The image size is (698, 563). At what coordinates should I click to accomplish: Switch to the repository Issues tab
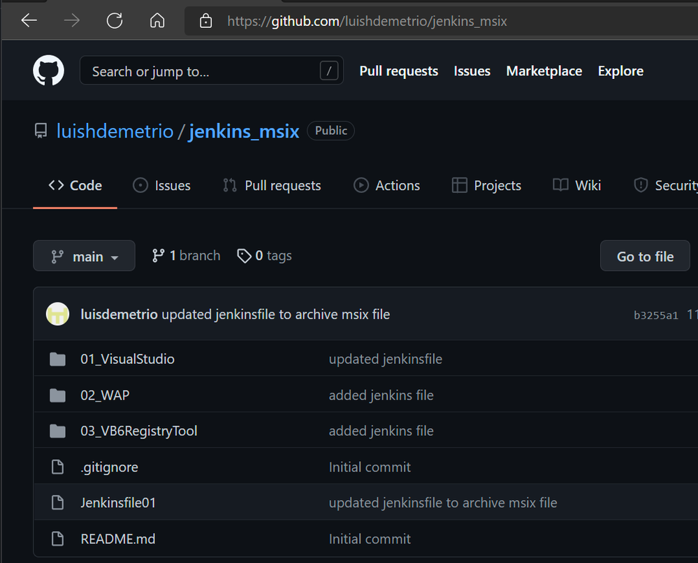pos(161,185)
